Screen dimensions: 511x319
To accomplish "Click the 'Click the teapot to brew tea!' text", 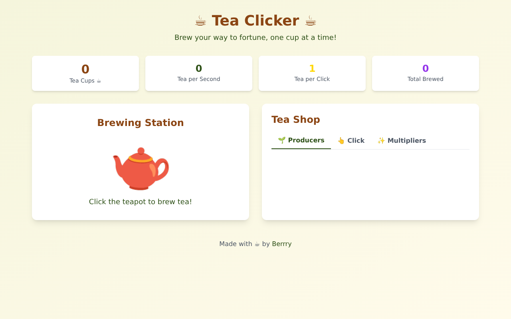I will [x=141, y=201].
